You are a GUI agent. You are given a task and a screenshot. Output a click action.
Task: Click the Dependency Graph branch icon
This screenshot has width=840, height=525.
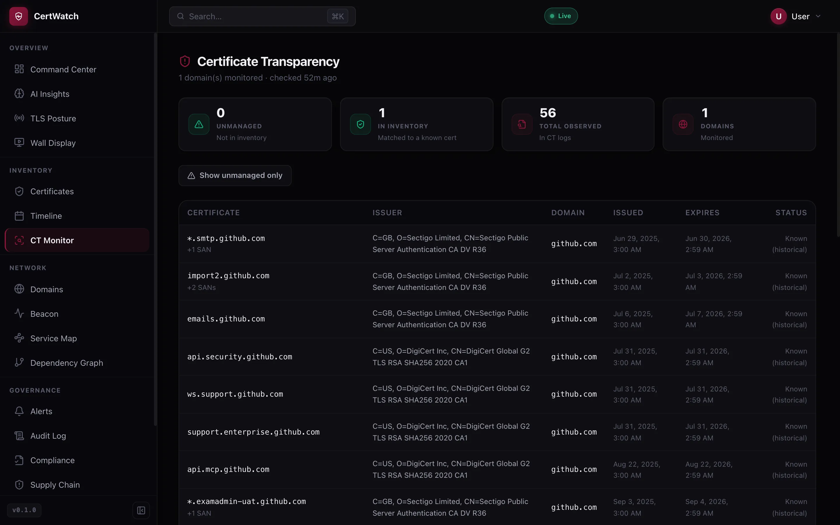(x=19, y=363)
